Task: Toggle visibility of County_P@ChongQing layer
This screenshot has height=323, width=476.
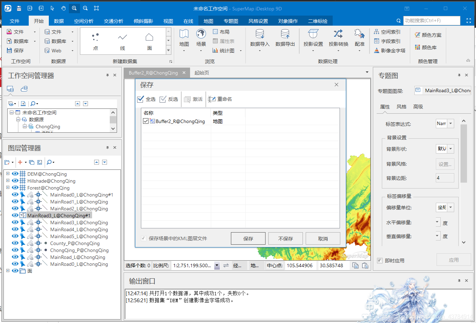Action: click(x=15, y=243)
